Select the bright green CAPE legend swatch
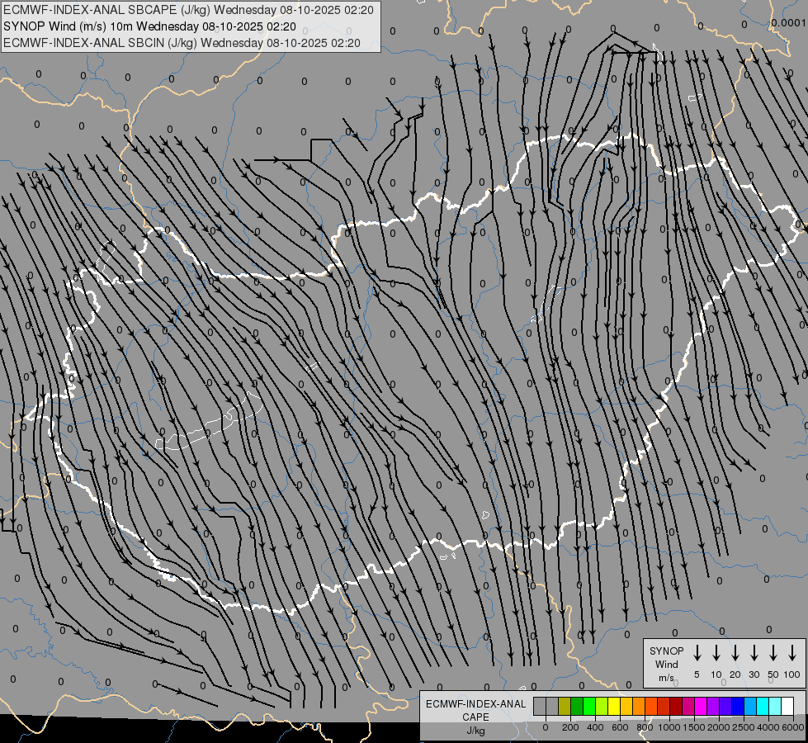This screenshot has width=808, height=743. pos(589,706)
